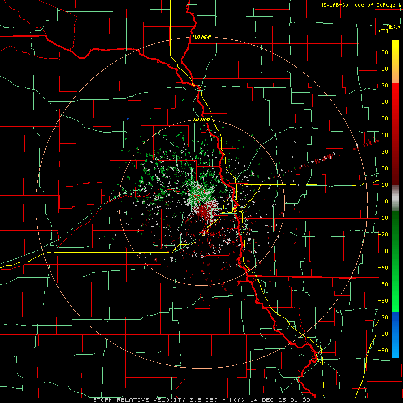Click the 0 value on the velocity scale
403x403 pixels.
pyautogui.click(x=386, y=201)
